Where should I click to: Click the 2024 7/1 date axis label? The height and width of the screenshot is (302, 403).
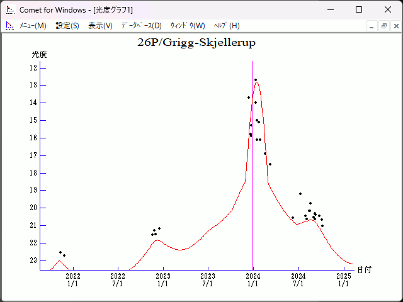point(298,279)
